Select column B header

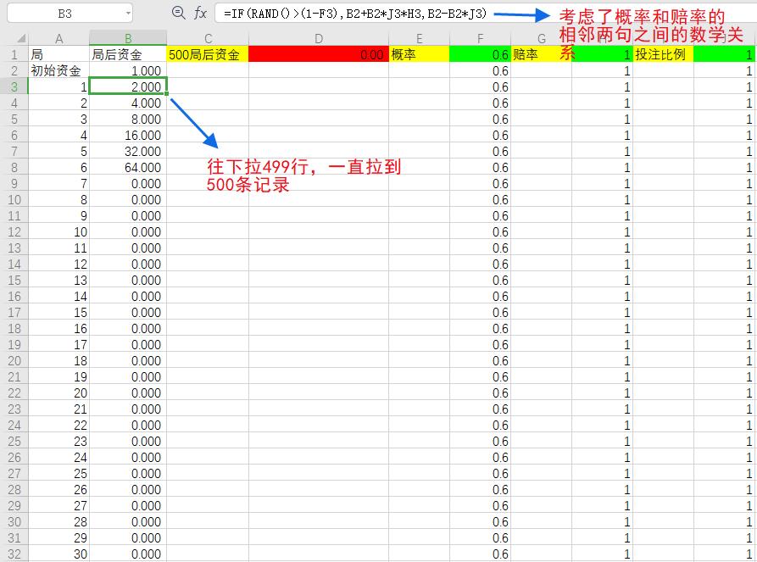pyautogui.click(x=129, y=38)
